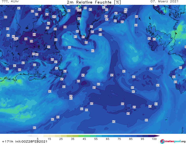186x144 pixels.
Task: Click the color scale label "85"
Action: (x=131, y=139)
